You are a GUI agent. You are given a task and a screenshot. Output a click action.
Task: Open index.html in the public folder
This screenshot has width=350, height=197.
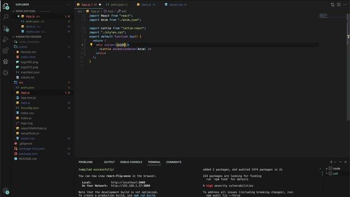tap(28, 57)
